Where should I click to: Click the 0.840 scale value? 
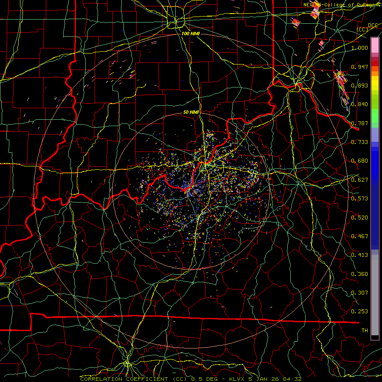[360, 104]
